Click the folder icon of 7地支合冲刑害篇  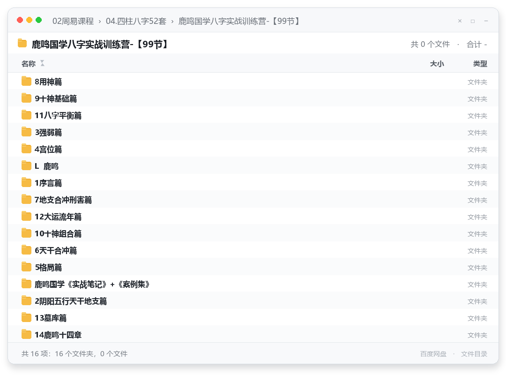coord(26,199)
